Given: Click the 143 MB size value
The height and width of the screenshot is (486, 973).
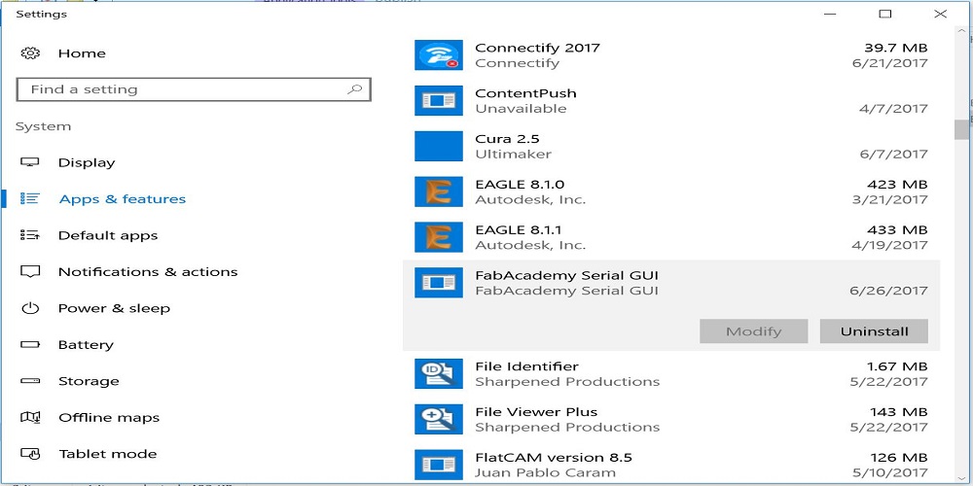Looking at the screenshot, I should point(897,411).
